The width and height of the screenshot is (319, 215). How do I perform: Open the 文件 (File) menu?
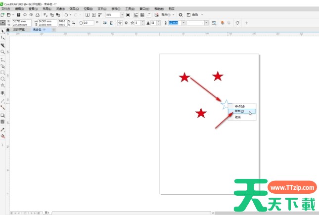point(5,9)
